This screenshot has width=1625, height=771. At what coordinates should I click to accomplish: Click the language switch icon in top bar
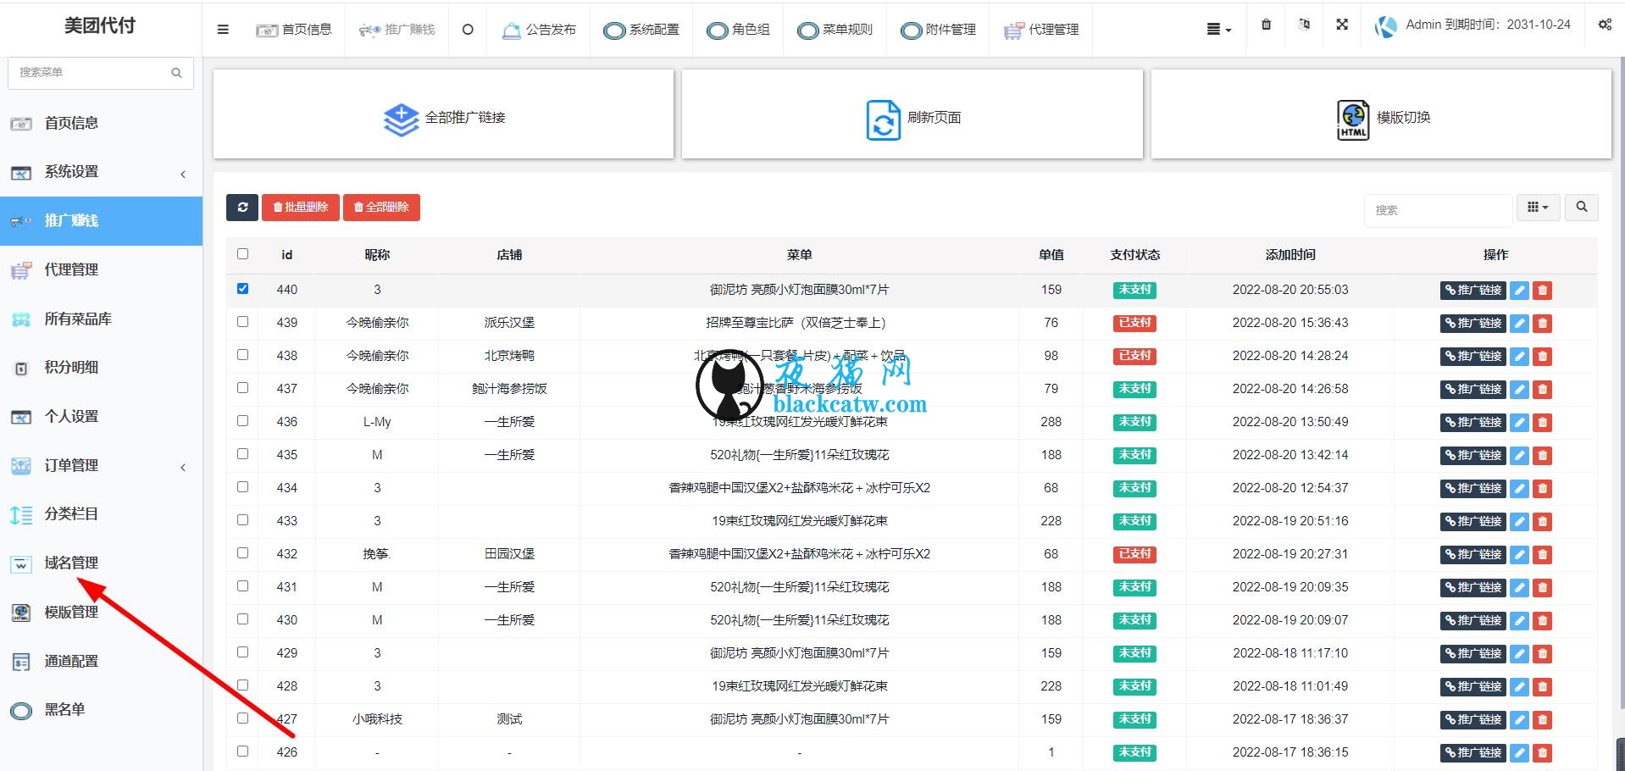click(1304, 25)
